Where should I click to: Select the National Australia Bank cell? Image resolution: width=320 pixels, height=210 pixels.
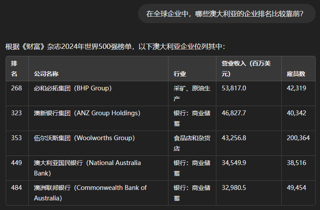88,168
